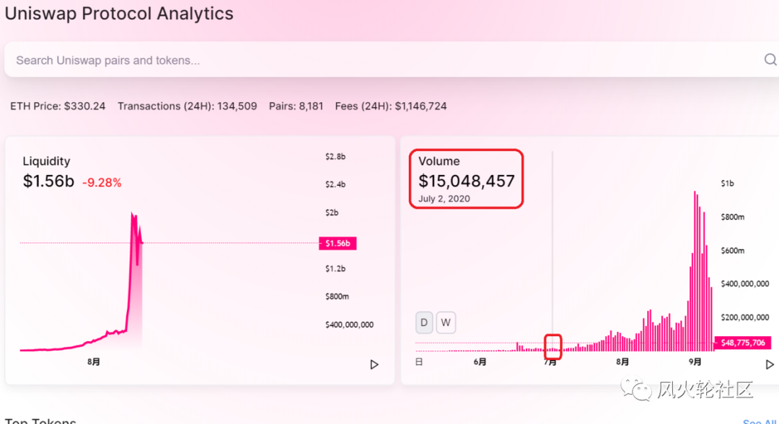
Task: Click the $1.56b liquidity price tag
Action: pos(338,243)
